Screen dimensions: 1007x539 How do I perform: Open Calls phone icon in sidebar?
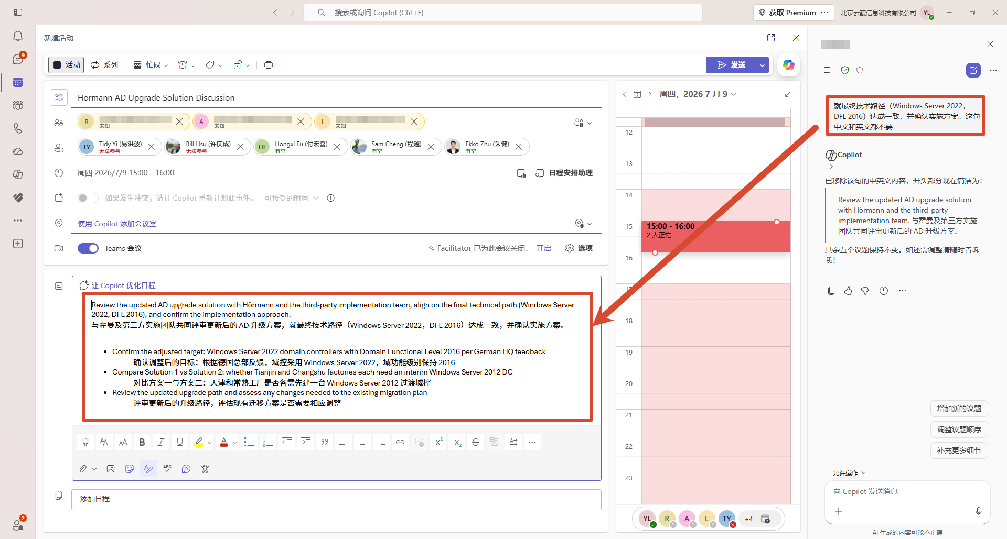coord(18,128)
